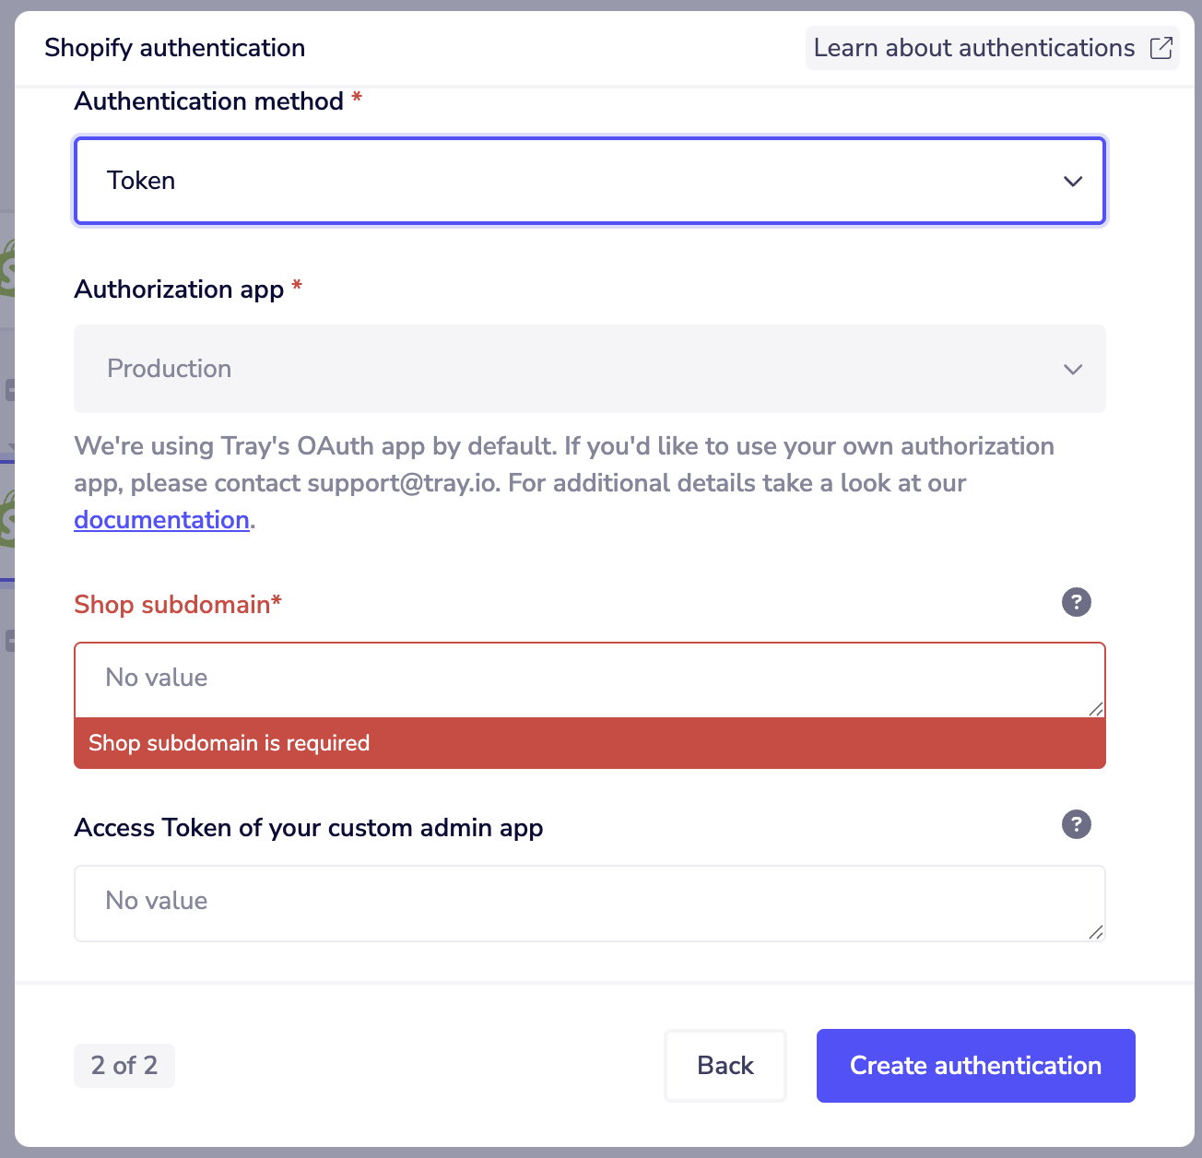The height and width of the screenshot is (1158, 1202).
Task: Click the Back button
Action: point(725,1066)
